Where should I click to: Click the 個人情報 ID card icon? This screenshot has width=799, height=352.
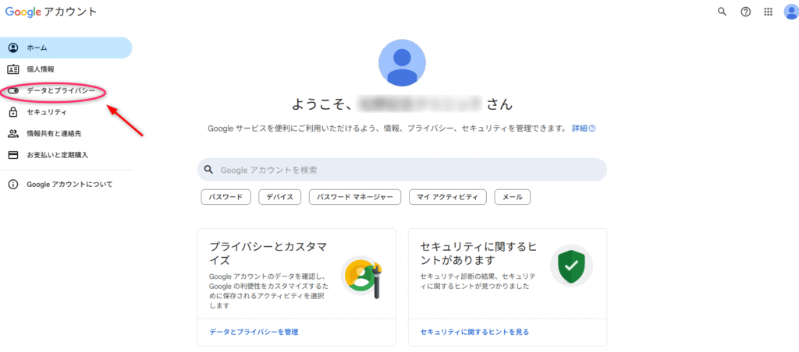(x=13, y=69)
